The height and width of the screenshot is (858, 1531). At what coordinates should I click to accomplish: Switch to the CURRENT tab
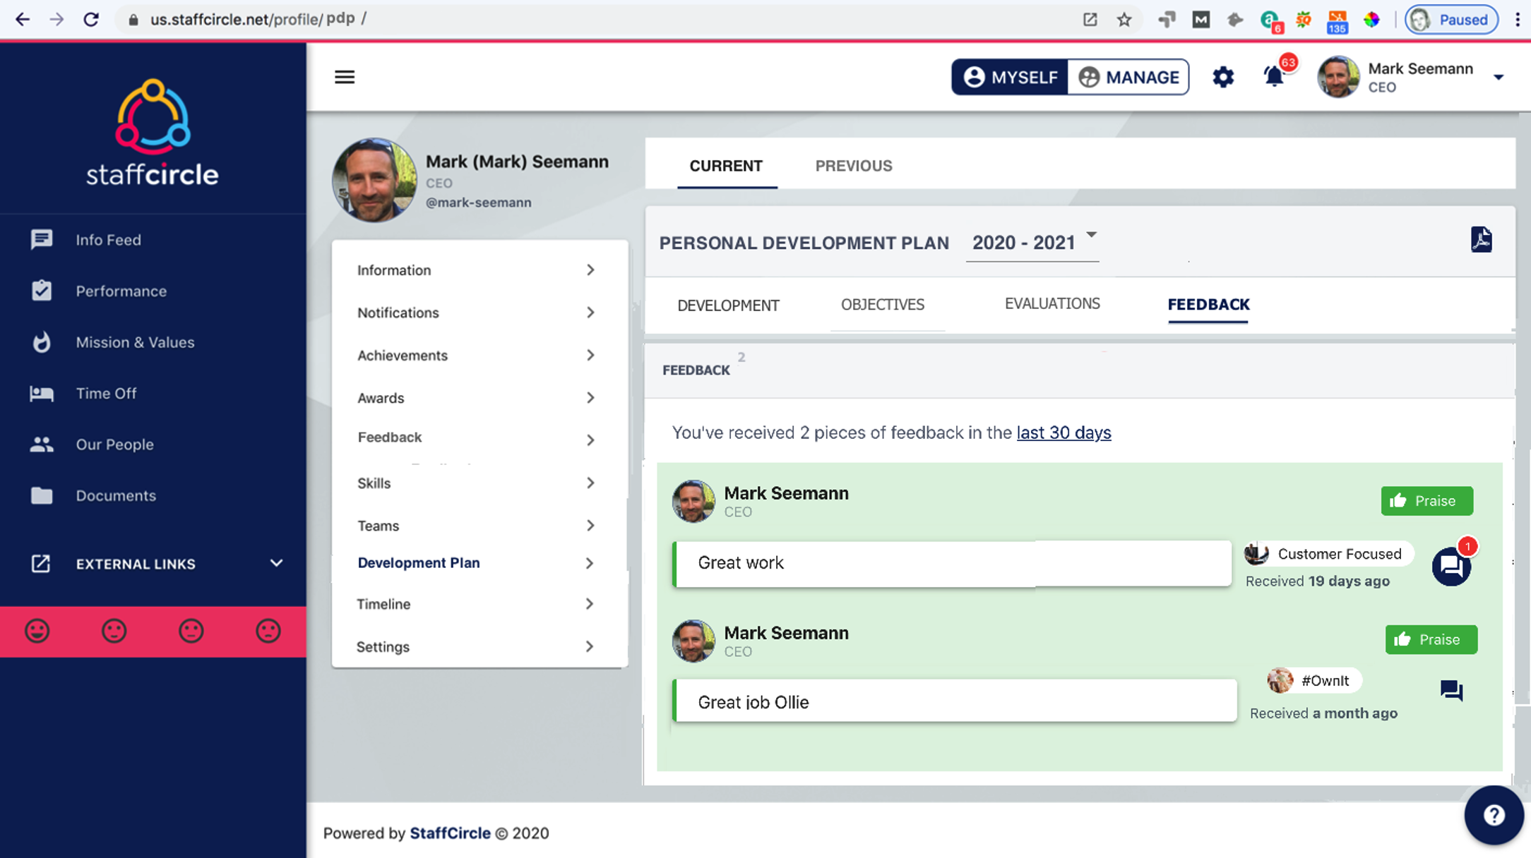tap(726, 167)
